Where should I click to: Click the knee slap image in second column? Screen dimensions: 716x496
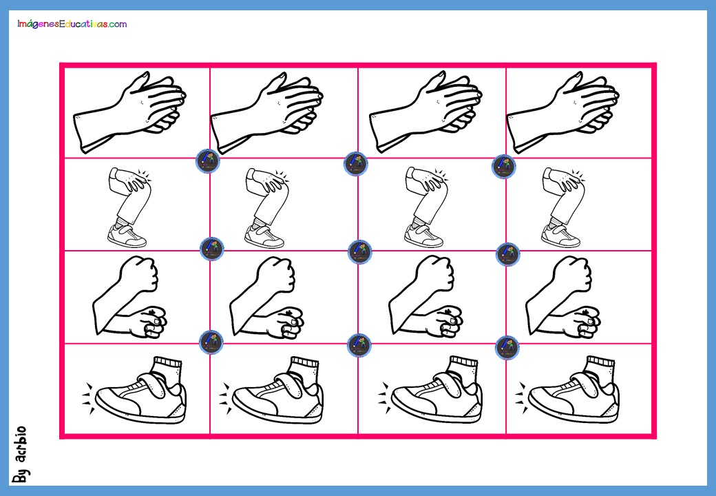click(266, 207)
